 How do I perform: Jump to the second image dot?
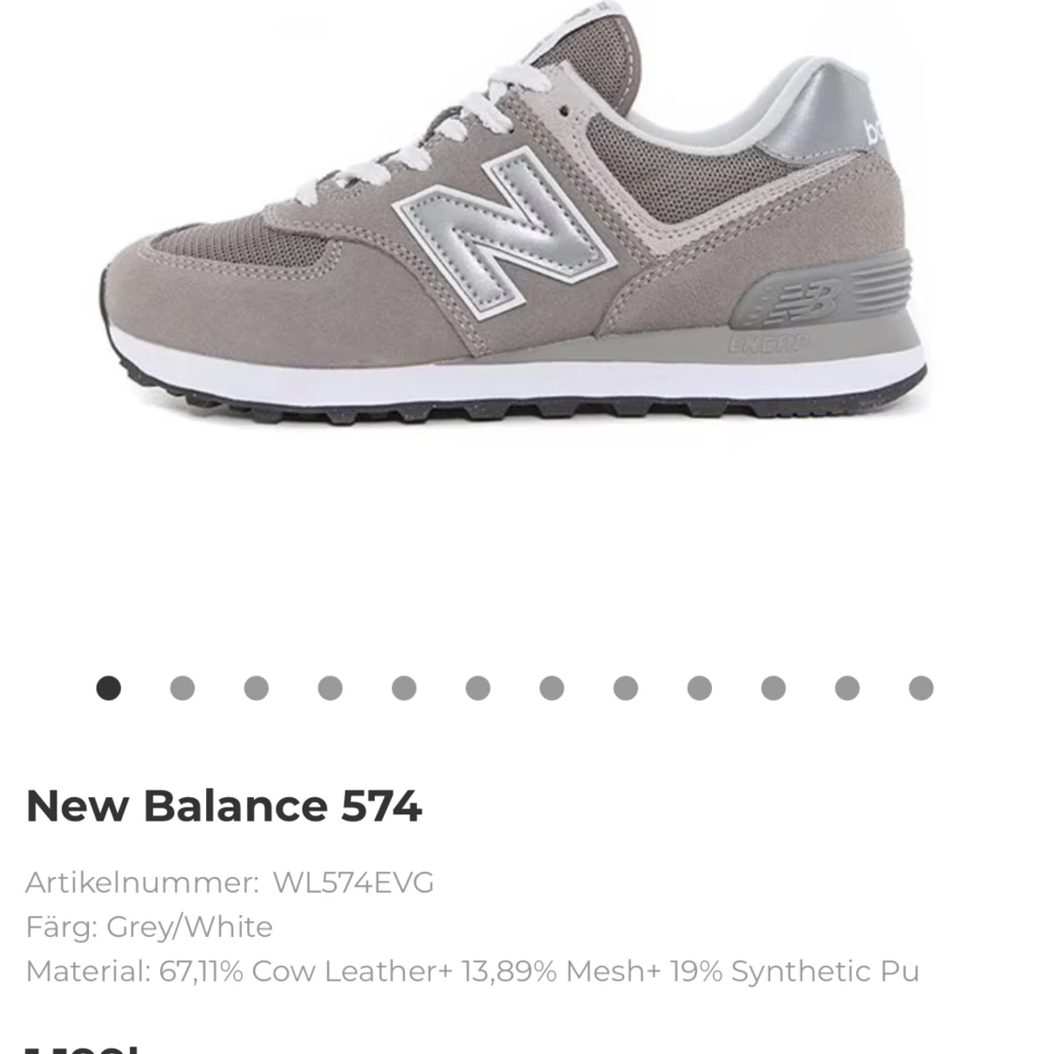pyautogui.click(x=182, y=688)
